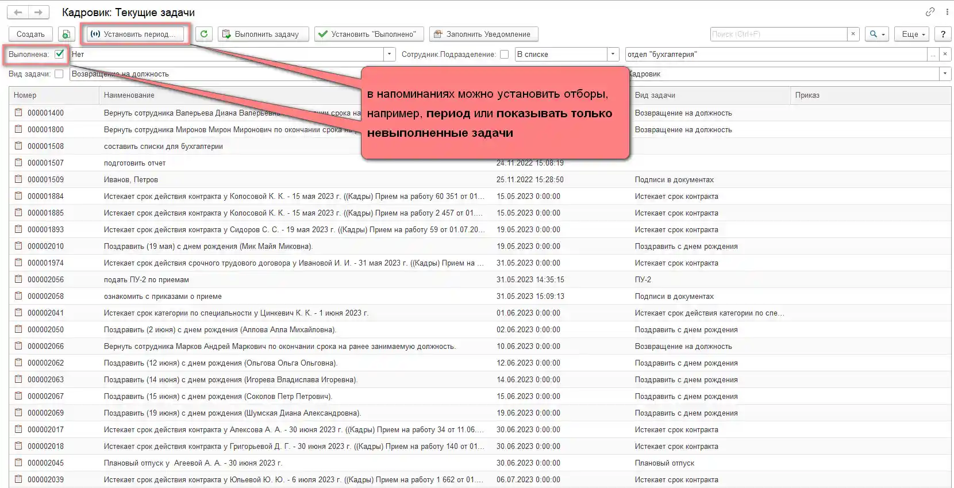Enable the Сотрудник.Подразделение filter checkbox
This screenshot has height=488, width=954.
click(x=504, y=54)
